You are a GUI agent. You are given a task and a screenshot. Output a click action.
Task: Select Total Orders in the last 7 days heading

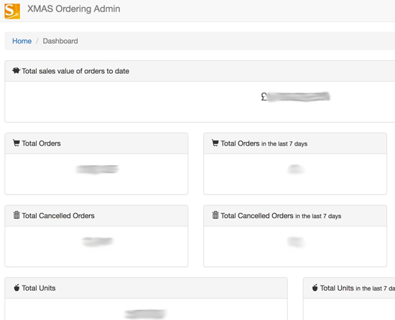pyautogui.click(x=264, y=143)
